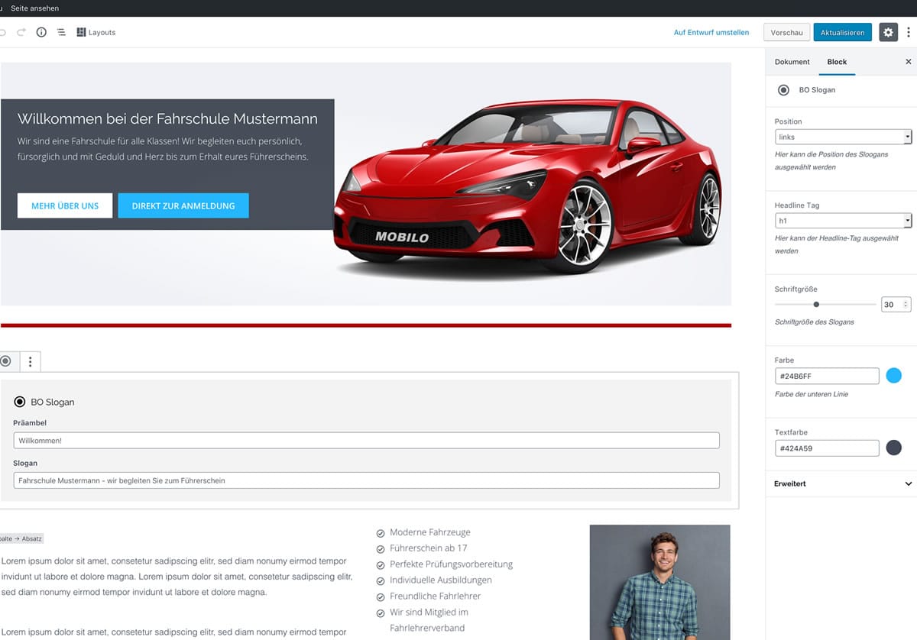
Task: Open the content structure info icon
Action: pyautogui.click(x=41, y=32)
